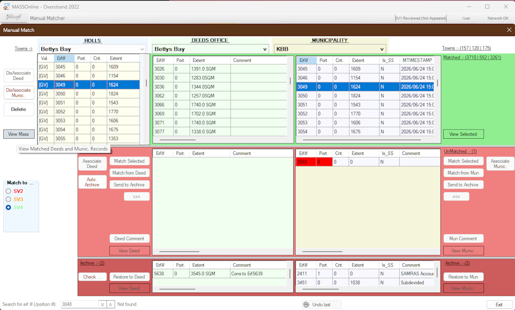The height and width of the screenshot is (310, 515).
Task: Click View Selected button in Matched section
Action: [x=463, y=134]
